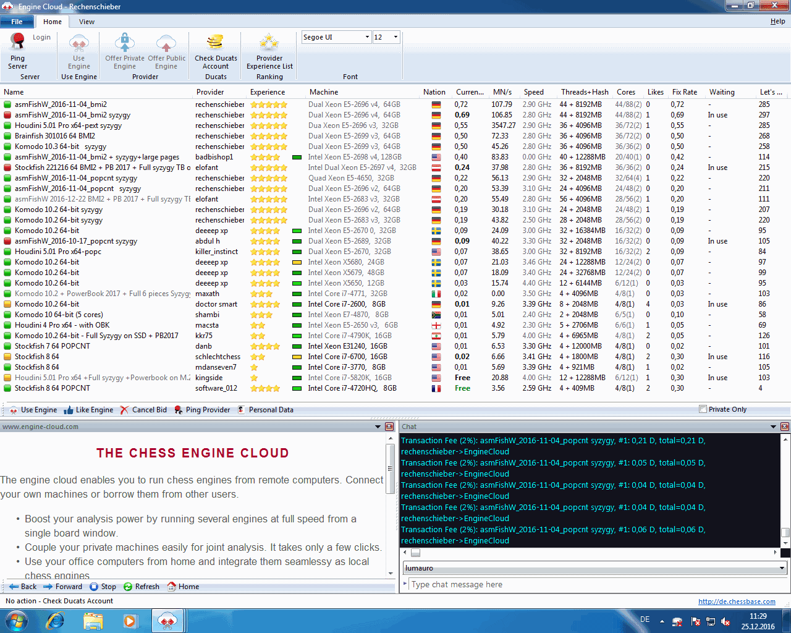Click the browser Refresh button
This screenshot has height=633, width=791.
click(x=142, y=587)
